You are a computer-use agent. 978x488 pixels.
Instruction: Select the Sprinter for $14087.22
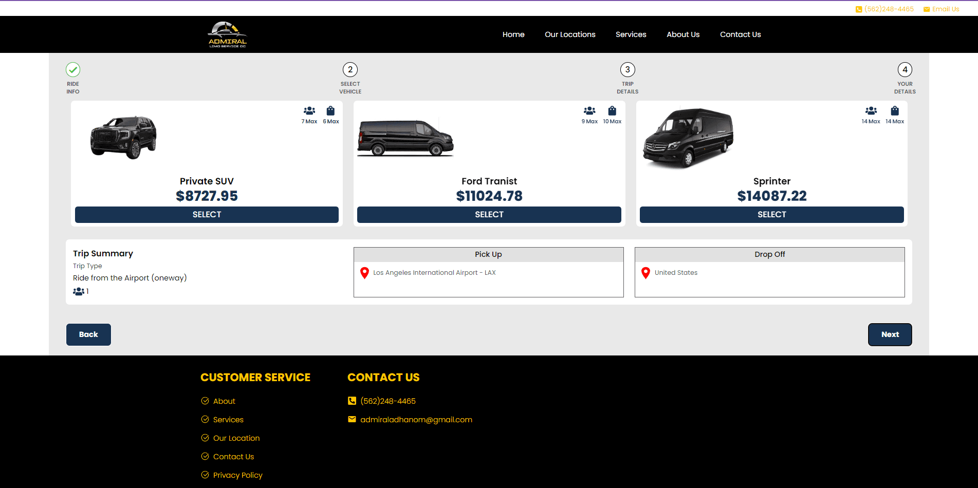(x=771, y=215)
